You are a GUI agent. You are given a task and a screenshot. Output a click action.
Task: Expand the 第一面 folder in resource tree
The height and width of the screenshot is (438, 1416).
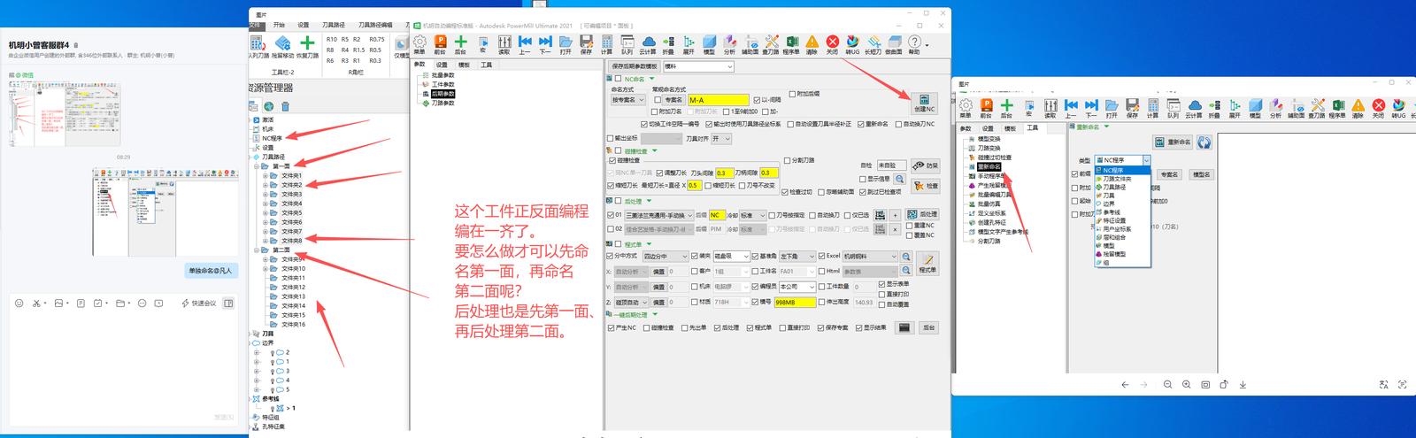click(x=257, y=166)
